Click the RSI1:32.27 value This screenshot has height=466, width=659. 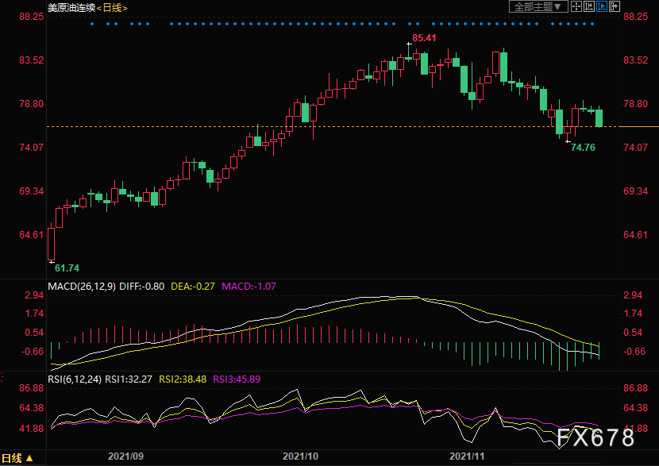(x=128, y=379)
